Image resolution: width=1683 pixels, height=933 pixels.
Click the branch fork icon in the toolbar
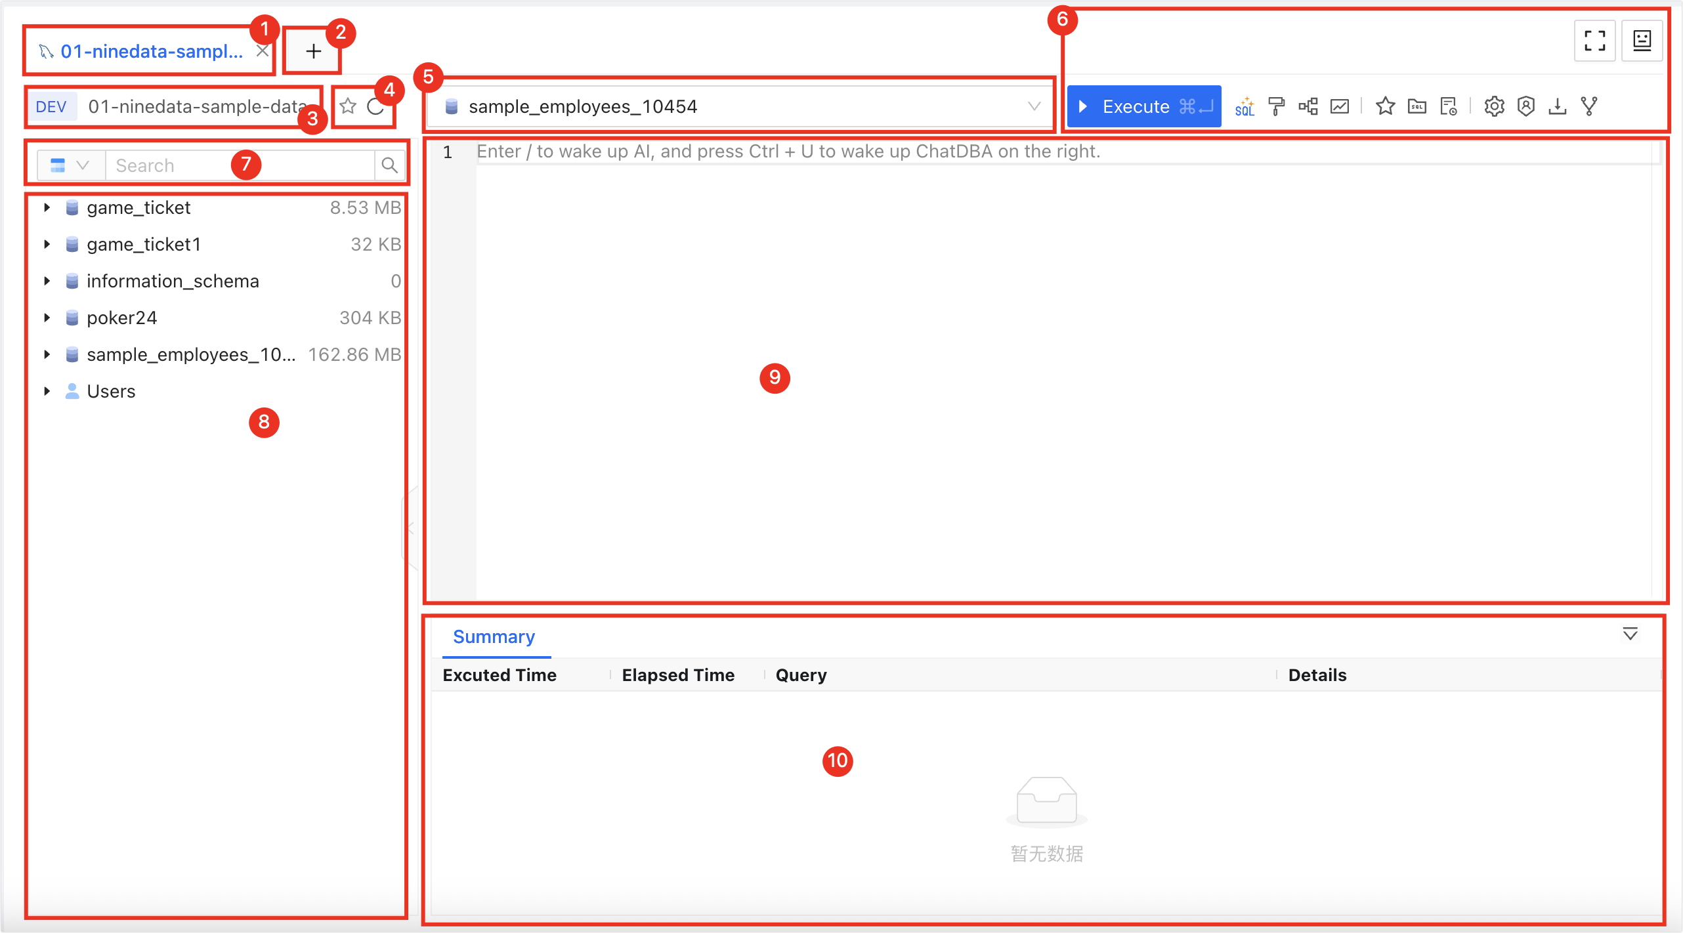pyautogui.click(x=1588, y=106)
